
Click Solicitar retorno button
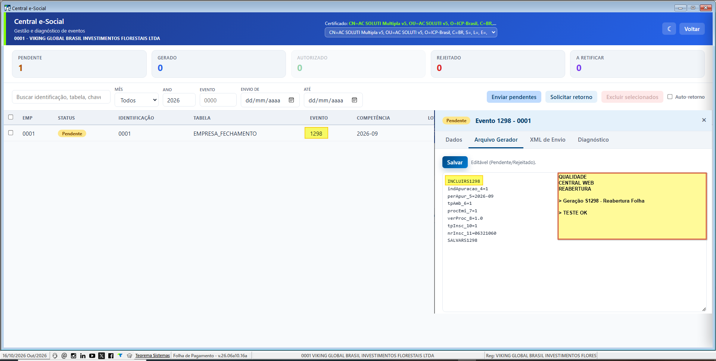click(571, 97)
